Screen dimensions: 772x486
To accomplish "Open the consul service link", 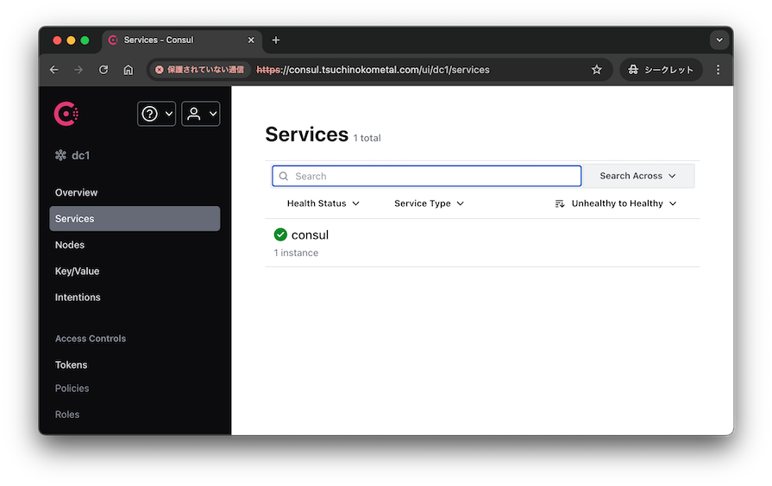I will coord(310,235).
